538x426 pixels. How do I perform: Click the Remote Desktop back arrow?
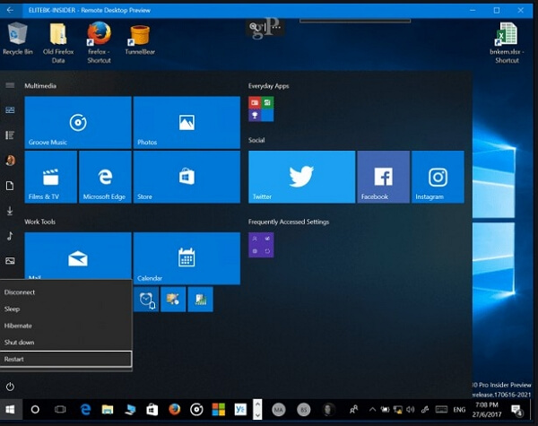click(10, 10)
